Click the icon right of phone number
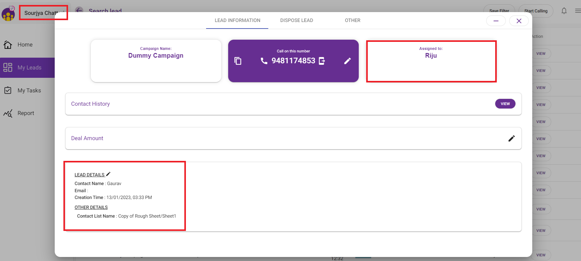 (322, 61)
